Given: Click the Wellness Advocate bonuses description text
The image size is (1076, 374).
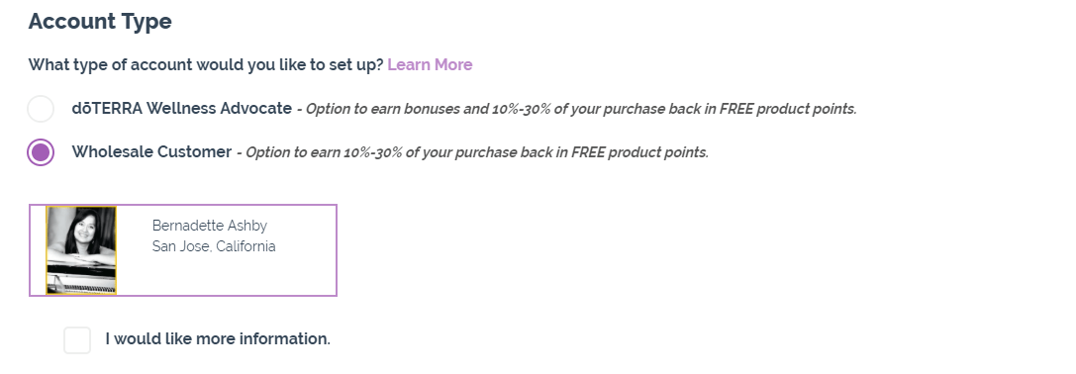Looking at the screenshot, I should (x=581, y=109).
